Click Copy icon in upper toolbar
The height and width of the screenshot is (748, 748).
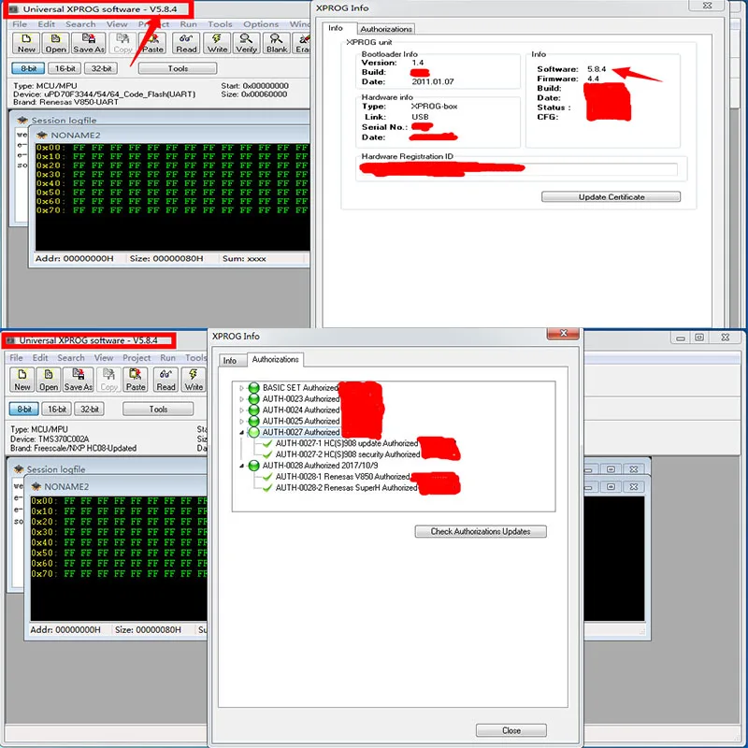click(x=122, y=43)
